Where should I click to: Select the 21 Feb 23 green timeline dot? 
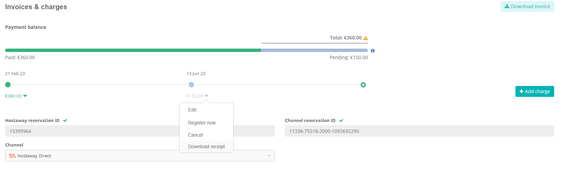click(8, 85)
